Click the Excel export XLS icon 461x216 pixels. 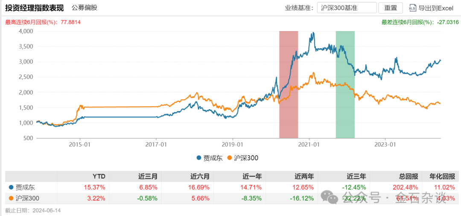[x=412, y=8]
